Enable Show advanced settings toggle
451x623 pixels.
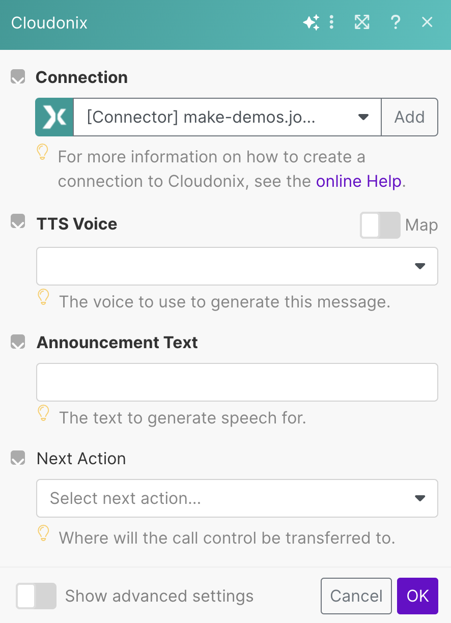(36, 596)
